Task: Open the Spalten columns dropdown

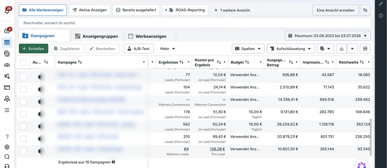Action: pos(248,49)
